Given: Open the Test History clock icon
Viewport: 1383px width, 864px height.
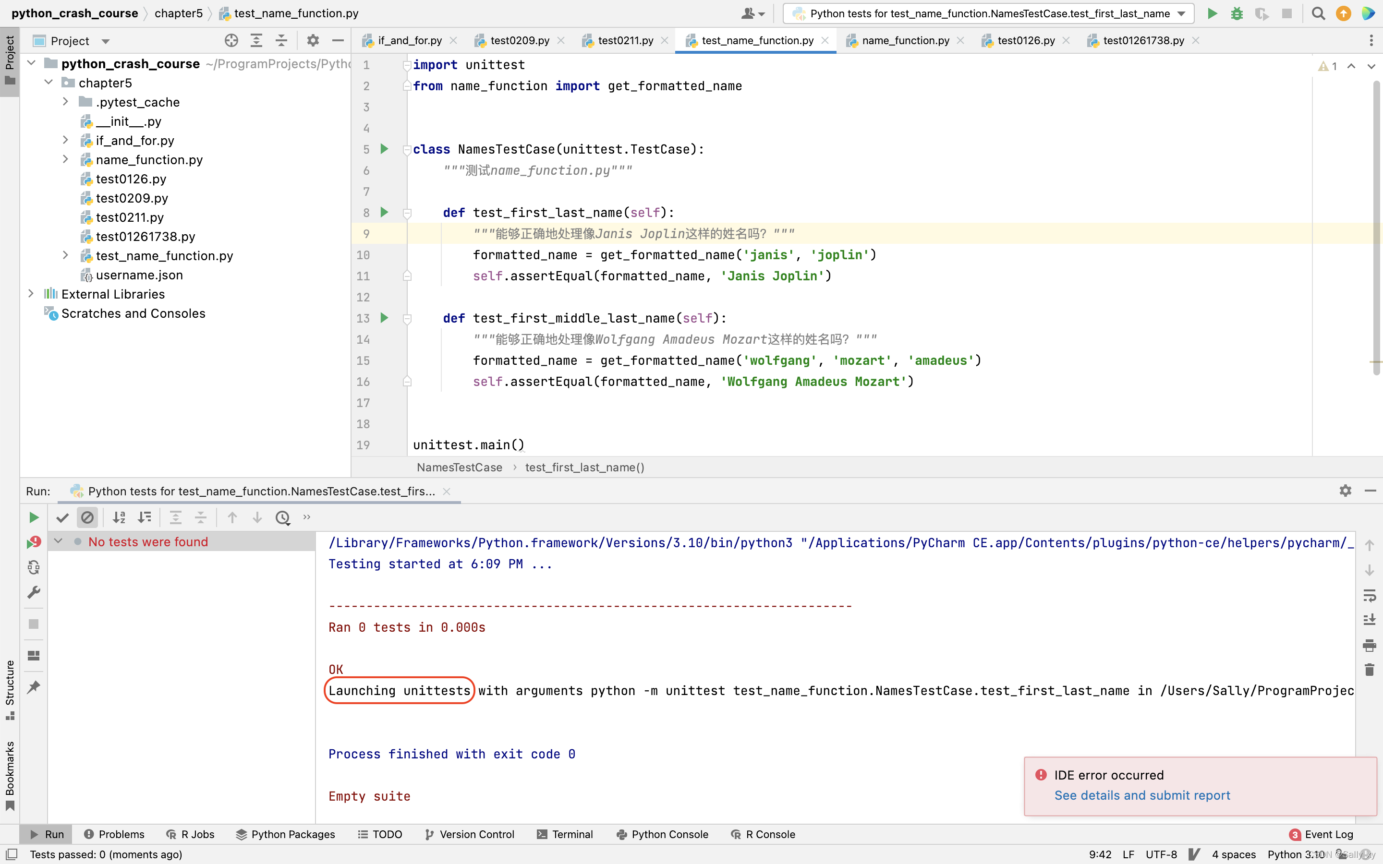Looking at the screenshot, I should [x=282, y=517].
